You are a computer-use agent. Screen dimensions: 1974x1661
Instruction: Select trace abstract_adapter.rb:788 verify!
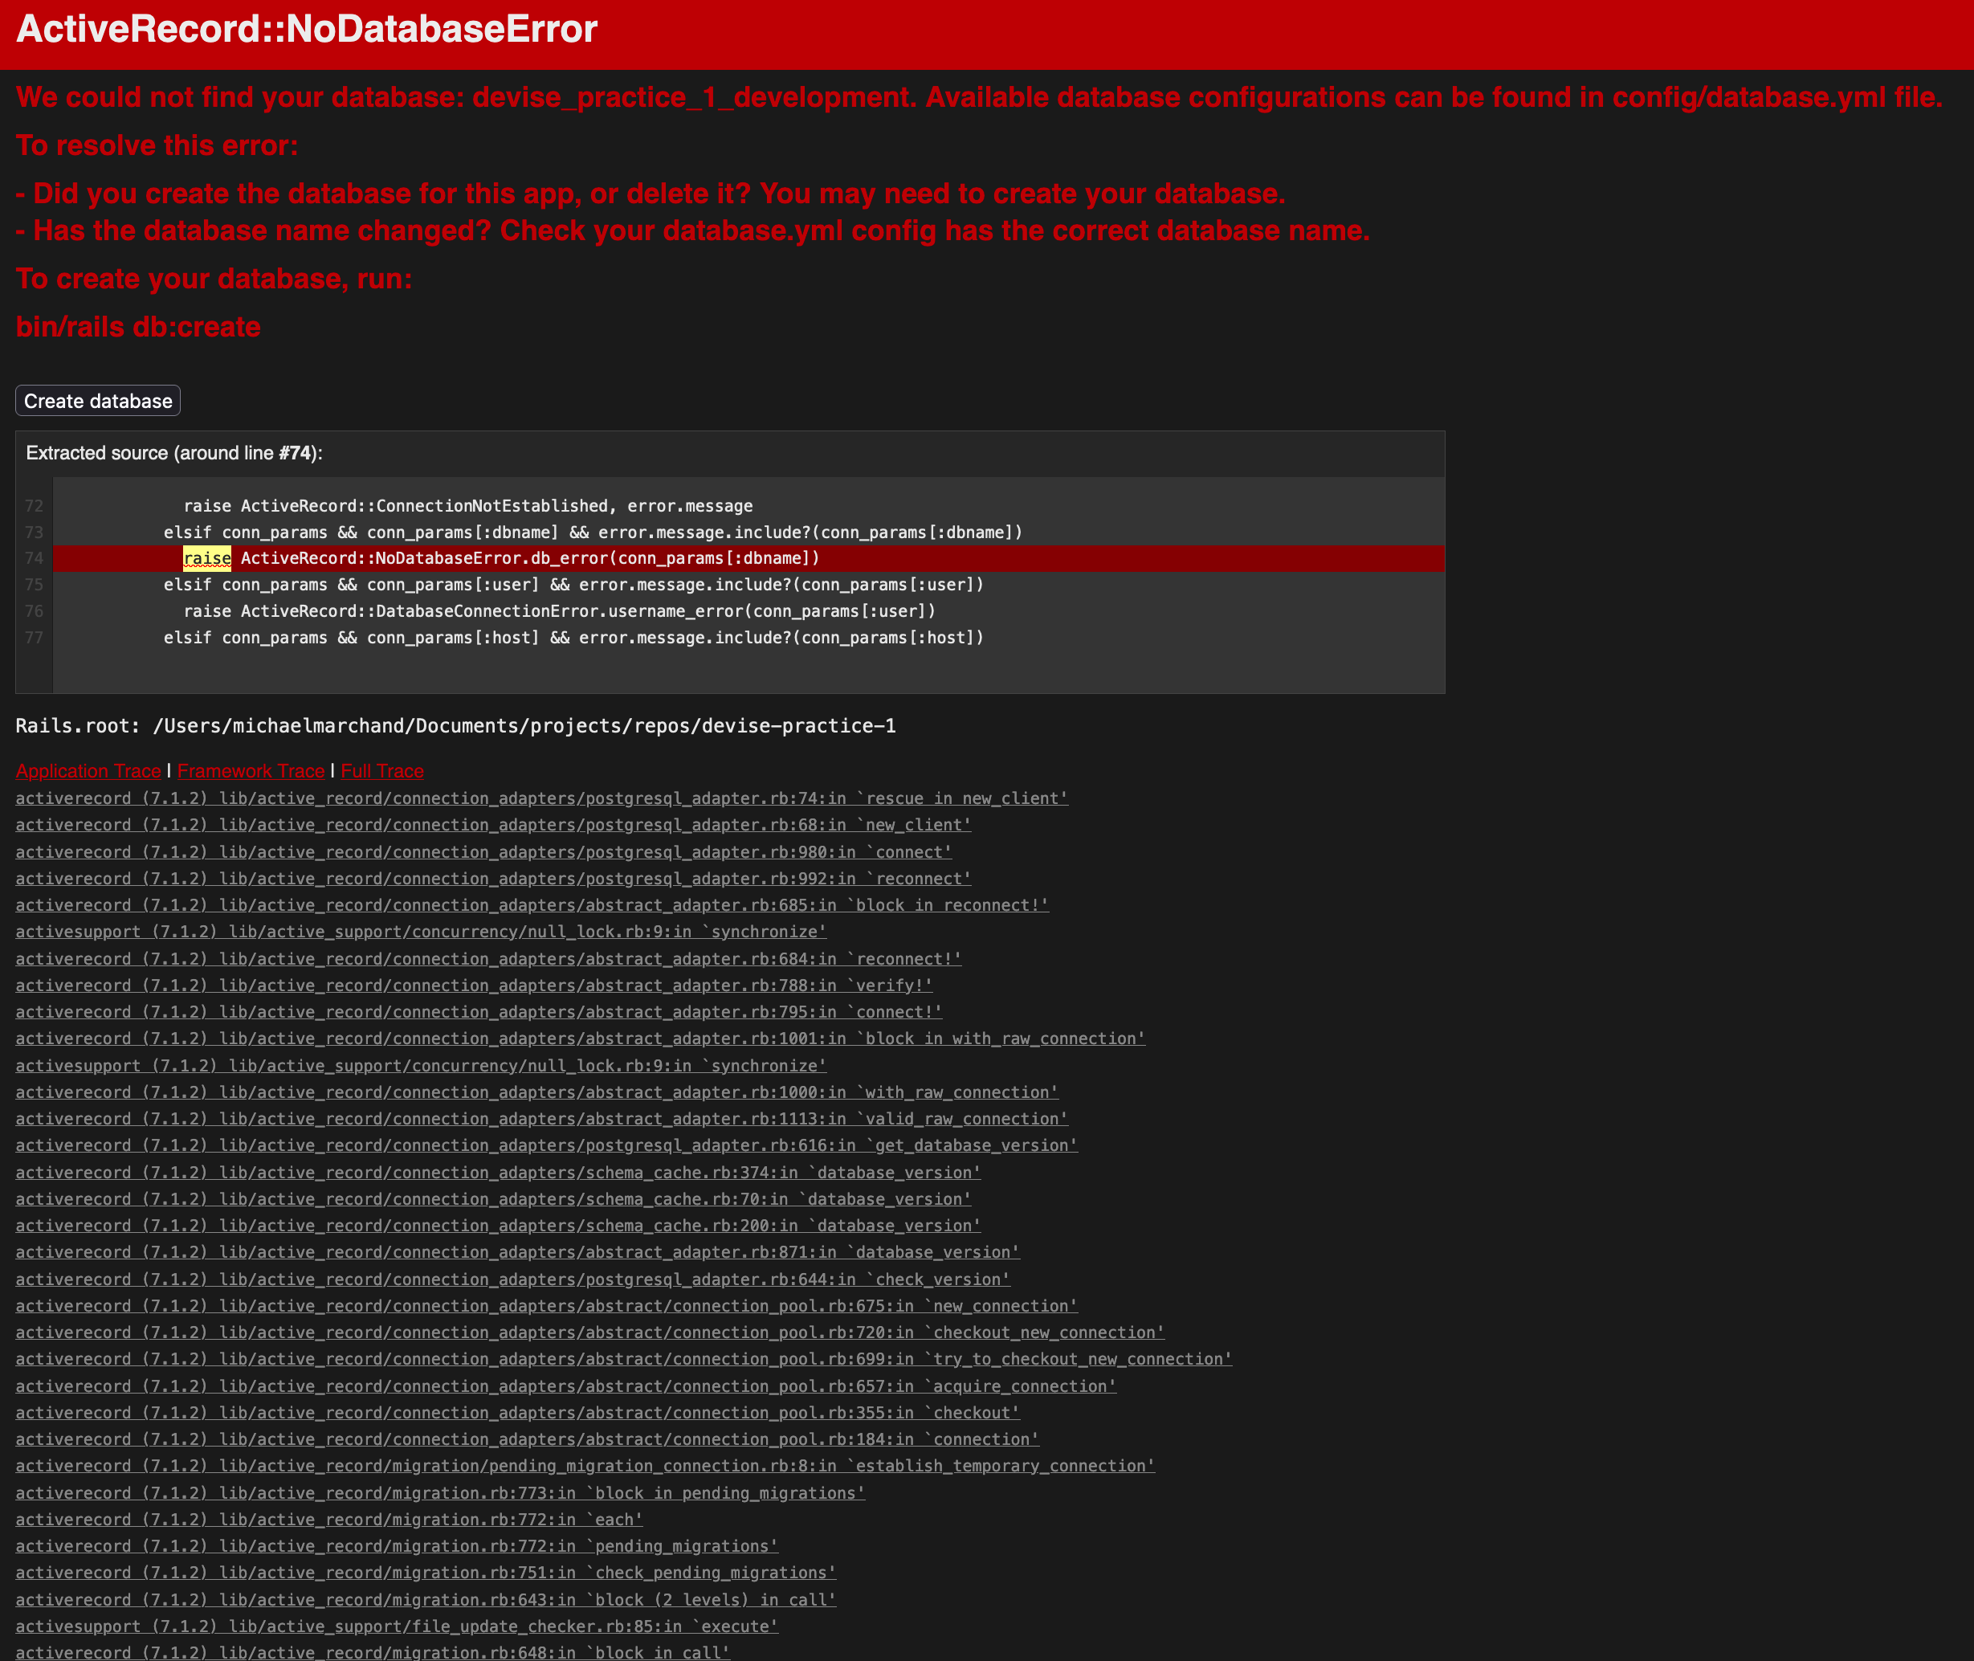pyautogui.click(x=475, y=985)
